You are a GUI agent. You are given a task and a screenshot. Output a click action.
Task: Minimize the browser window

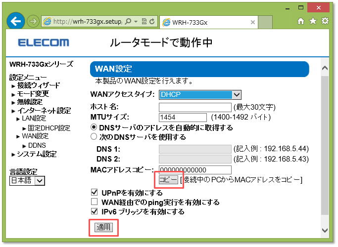click(x=288, y=8)
